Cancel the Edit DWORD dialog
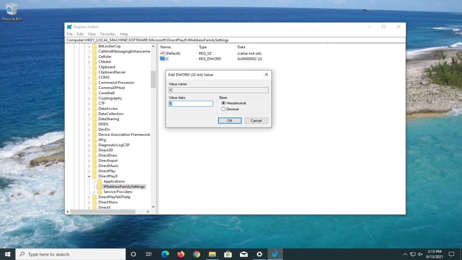Viewport: 462px width, 260px height. (x=256, y=121)
